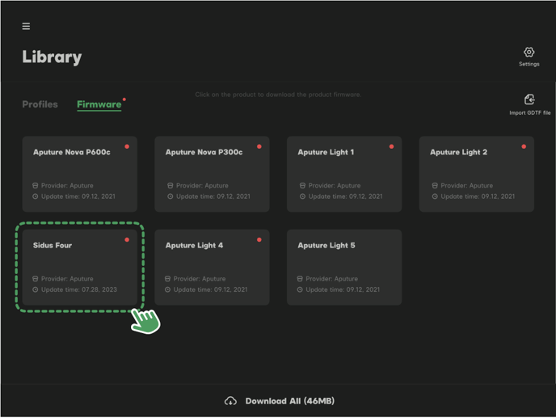Pick Aputure Light 4 firmware card
This screenshot has width=556, height=418.
tap(212, 267)
